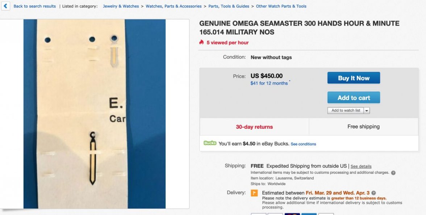
Task: Open See conditions for eBay Bucks
Action: coord(303,144)
